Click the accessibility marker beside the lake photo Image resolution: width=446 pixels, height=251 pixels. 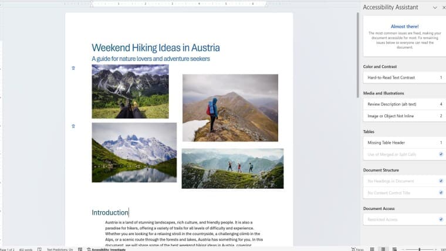[x=73, y=126]
